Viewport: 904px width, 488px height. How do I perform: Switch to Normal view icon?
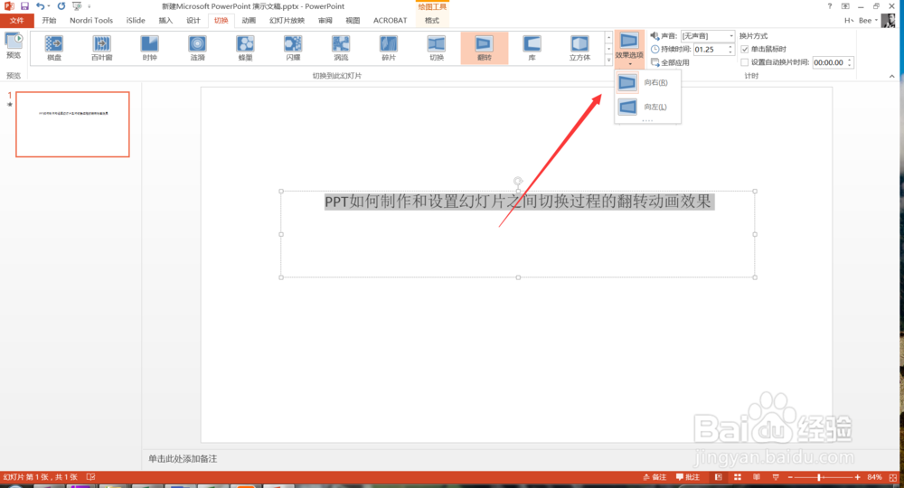(x=719, y=477)
